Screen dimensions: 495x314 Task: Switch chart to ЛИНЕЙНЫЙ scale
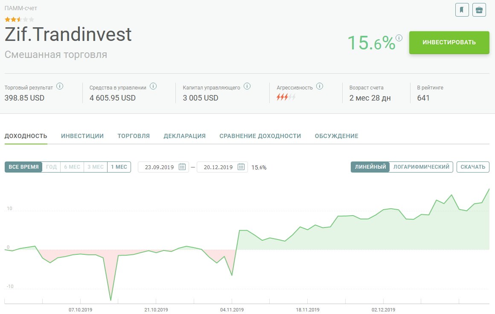pos(370,167)
